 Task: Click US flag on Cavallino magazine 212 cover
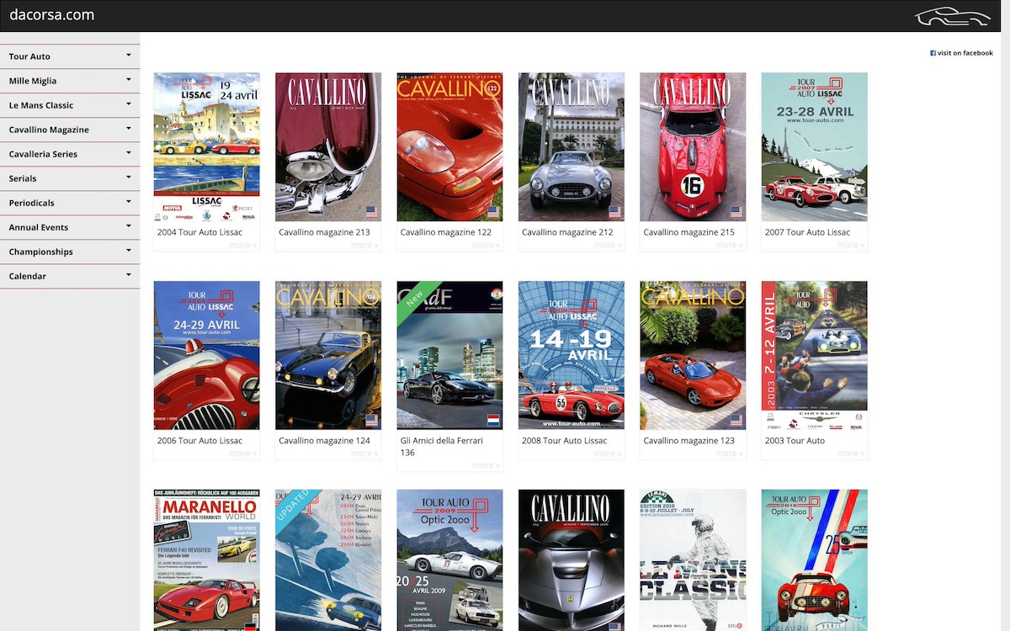pyautogui.click(x=614, y=213)
